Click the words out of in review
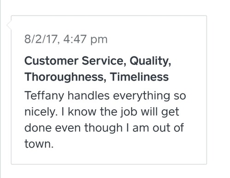 168,128
